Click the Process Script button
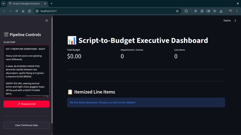Viewport: 241px width, 135px height. [x=26, y=104]
